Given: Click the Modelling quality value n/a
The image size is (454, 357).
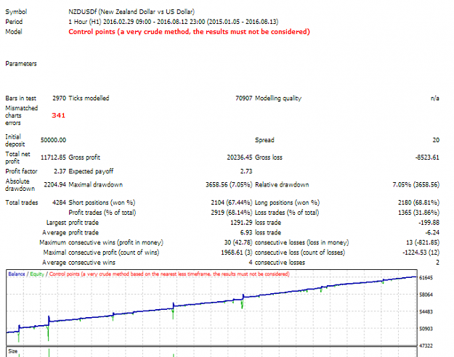Looking at the screenshot, I should tap(435, 99).
